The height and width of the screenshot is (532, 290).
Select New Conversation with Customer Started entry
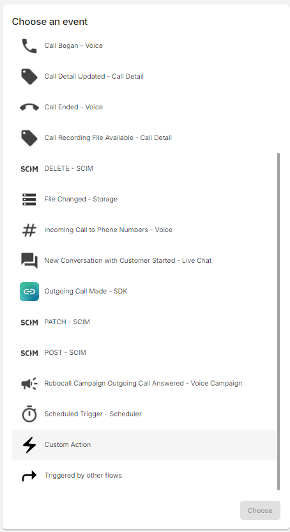pyautogui.click(x=144, y=261)
